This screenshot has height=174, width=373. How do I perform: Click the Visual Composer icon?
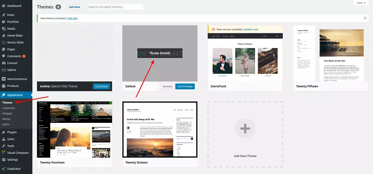(x=4, y=153)
